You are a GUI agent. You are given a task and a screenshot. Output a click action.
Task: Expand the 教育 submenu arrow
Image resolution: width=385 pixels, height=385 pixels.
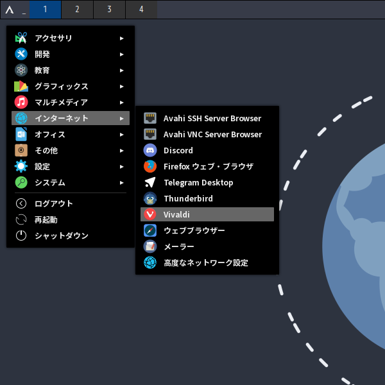pyautogui.click(x=121, y=71)
